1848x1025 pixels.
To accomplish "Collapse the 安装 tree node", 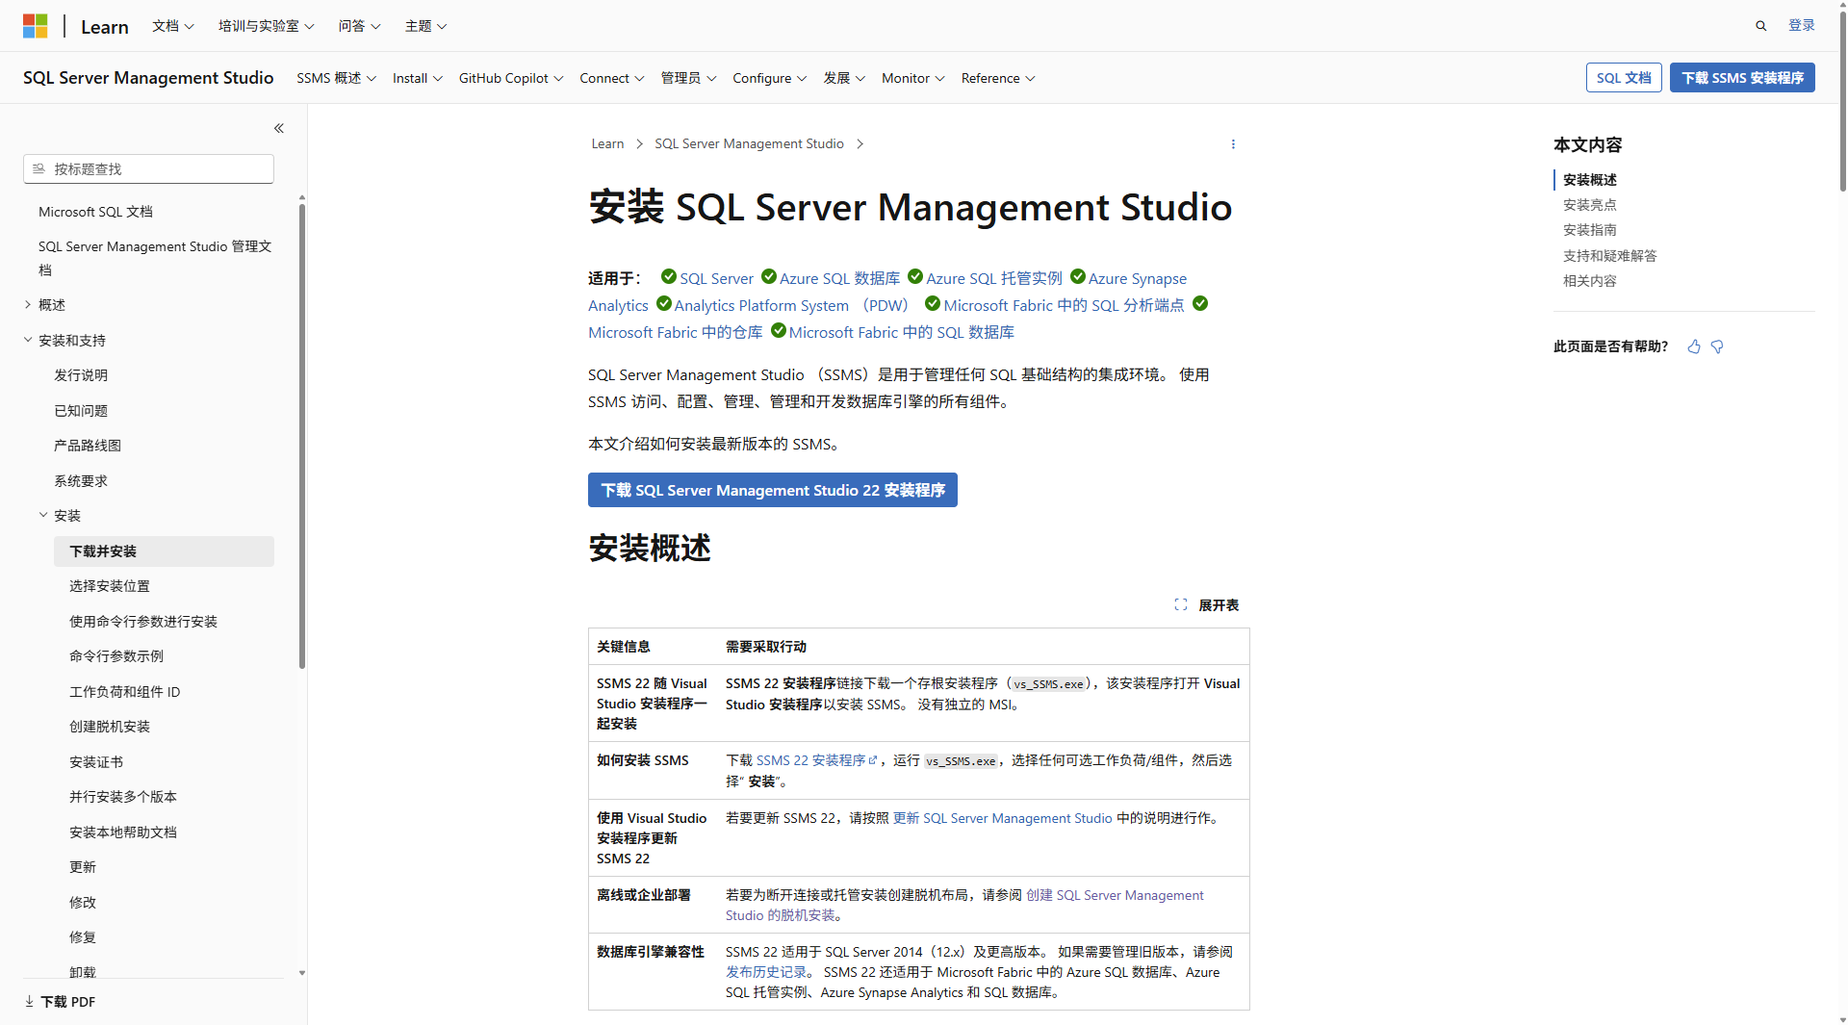I will click(43, 515).
